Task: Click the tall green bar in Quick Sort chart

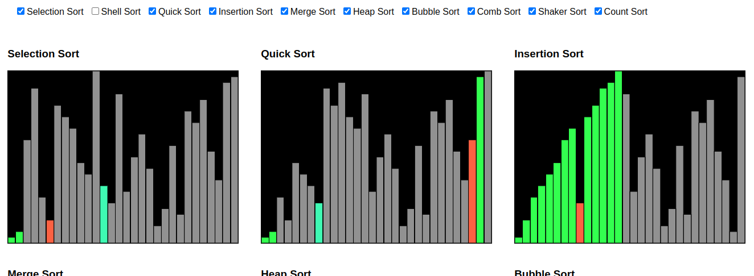Action: [480, 160]
